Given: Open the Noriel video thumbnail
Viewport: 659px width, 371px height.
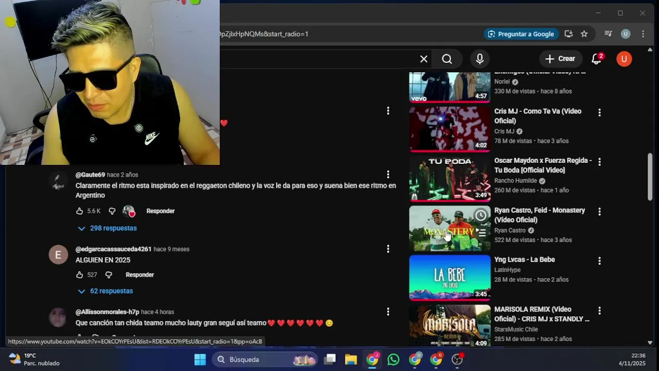Looking at the screenshot, I should pos(450,87).
